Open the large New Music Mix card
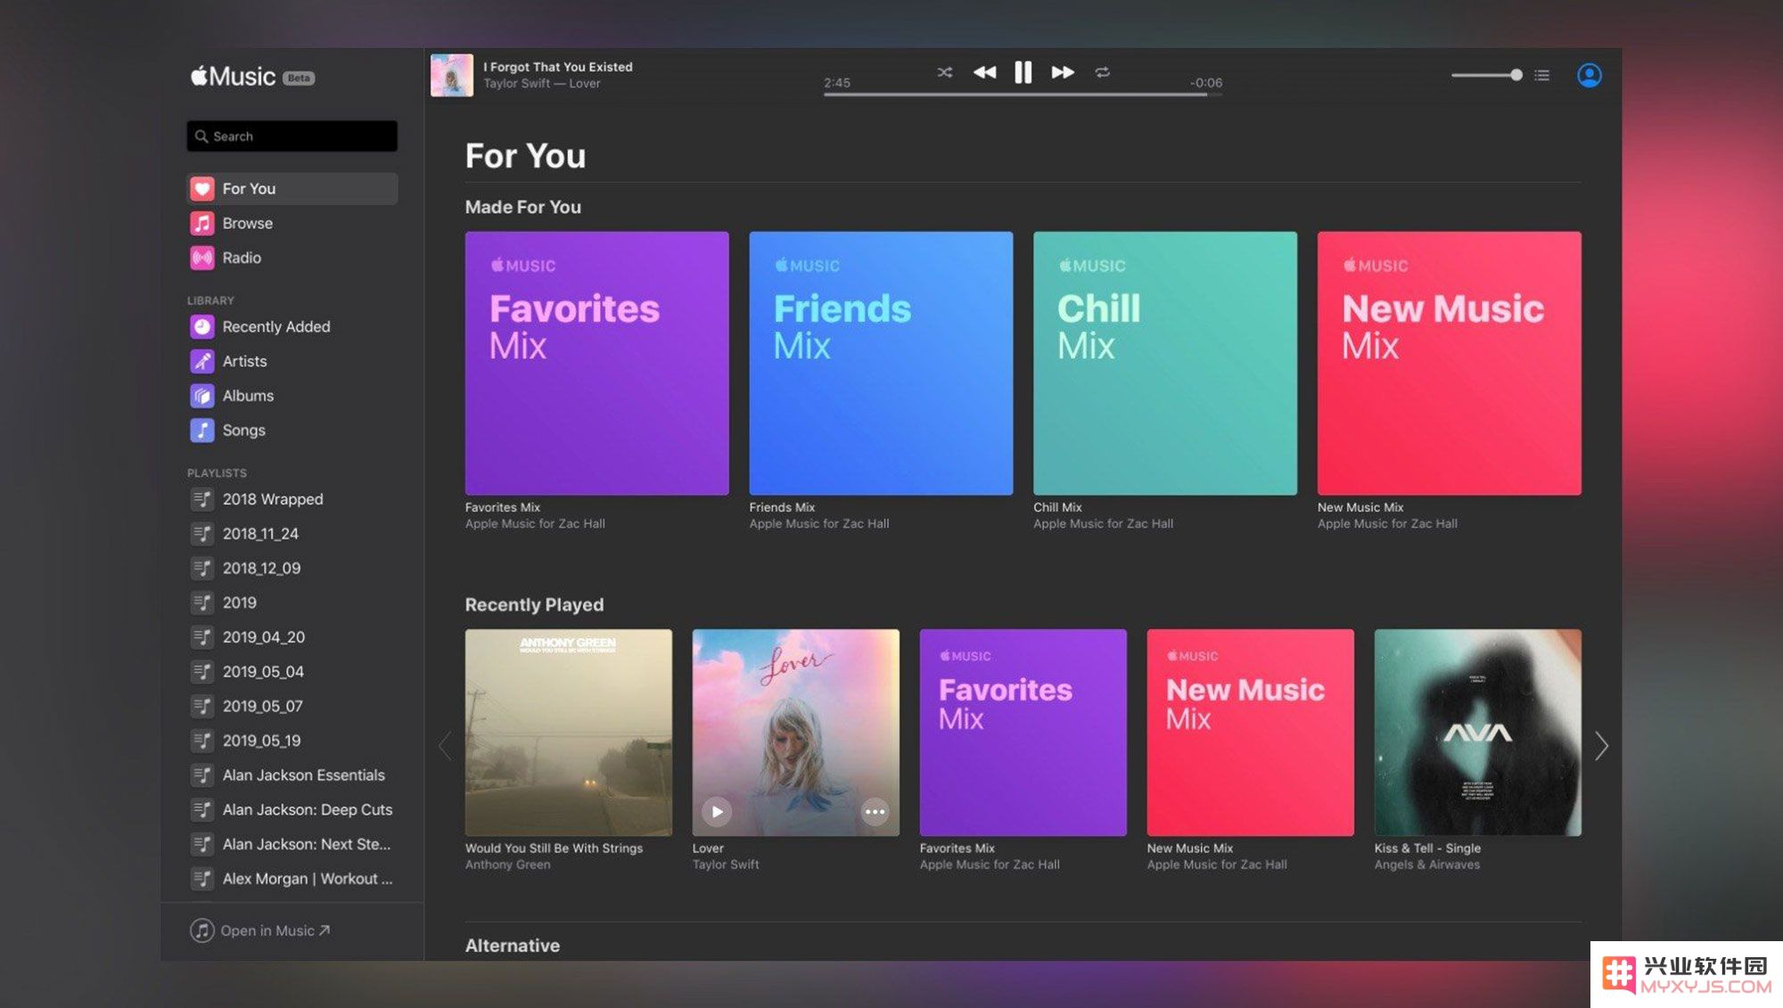1783x1008 pixels. pos(1449,363)
